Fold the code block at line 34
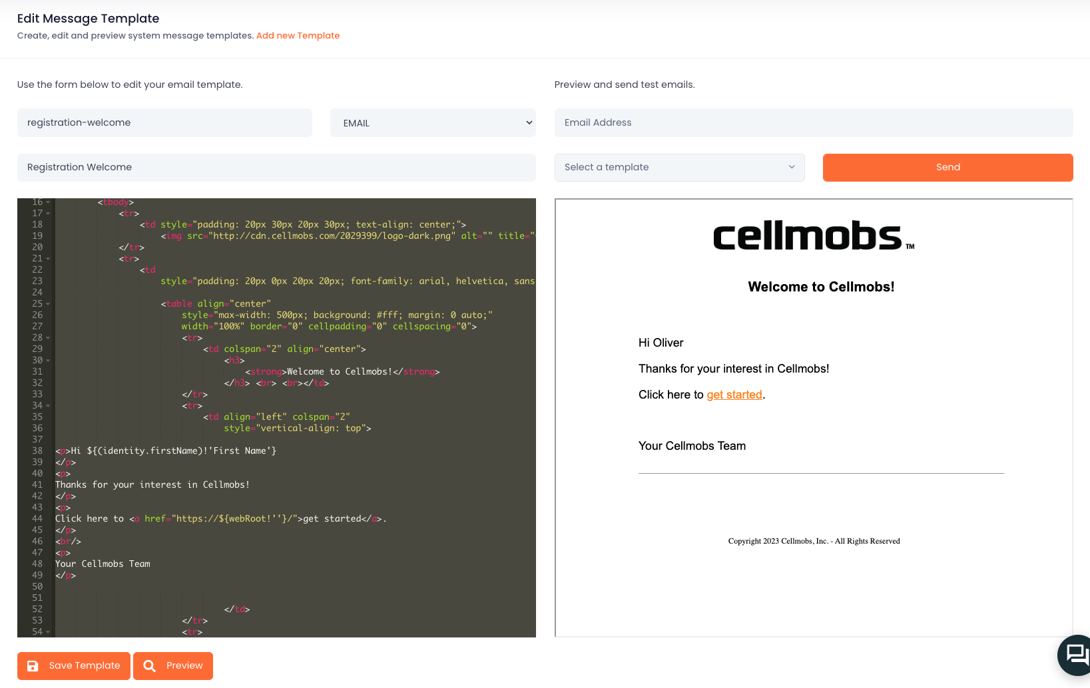 [48, 406]
